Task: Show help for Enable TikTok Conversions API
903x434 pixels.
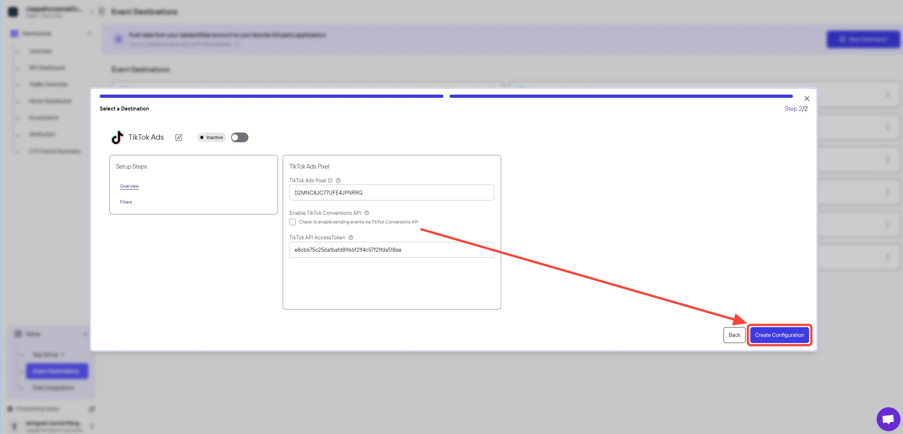Action: 367,213
